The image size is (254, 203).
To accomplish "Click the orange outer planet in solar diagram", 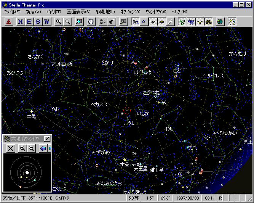I will click(21, 187).
